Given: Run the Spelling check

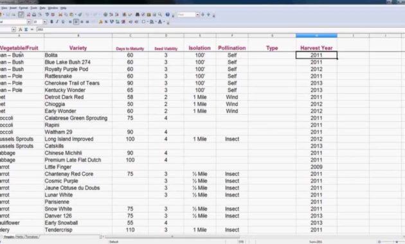Looking at the screenshot, I should tap(48, 15).
